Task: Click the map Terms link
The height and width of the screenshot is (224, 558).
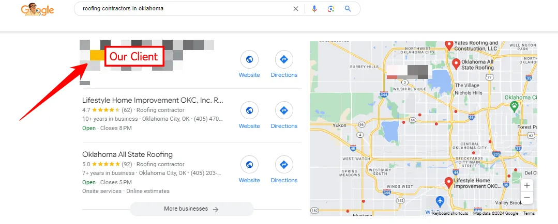Action: (529, 213)
